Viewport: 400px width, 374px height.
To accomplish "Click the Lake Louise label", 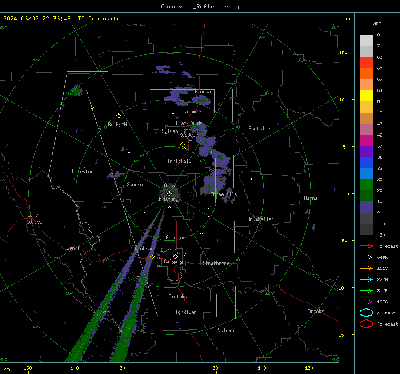I will coord(34,218).
